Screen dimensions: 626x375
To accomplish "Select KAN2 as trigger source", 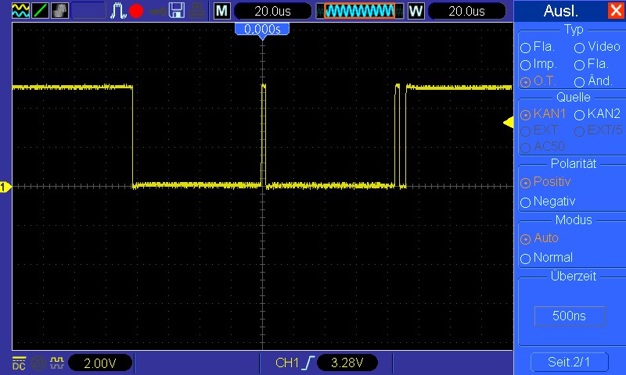I will (580, 115).
